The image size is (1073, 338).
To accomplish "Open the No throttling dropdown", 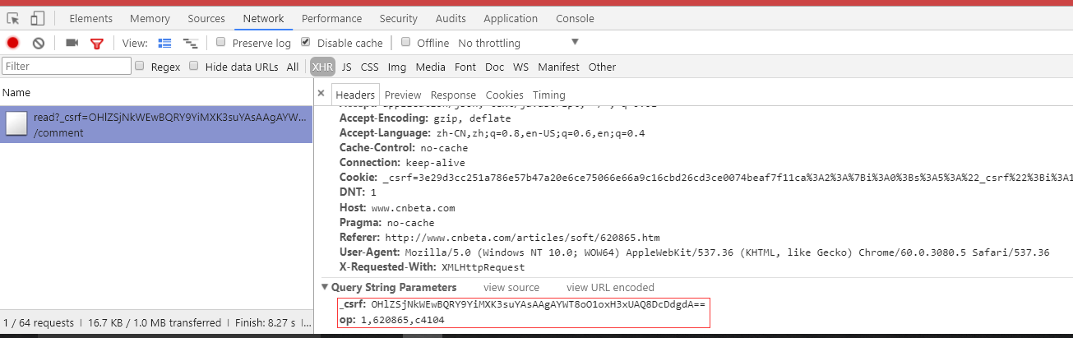I will [518, 43].
